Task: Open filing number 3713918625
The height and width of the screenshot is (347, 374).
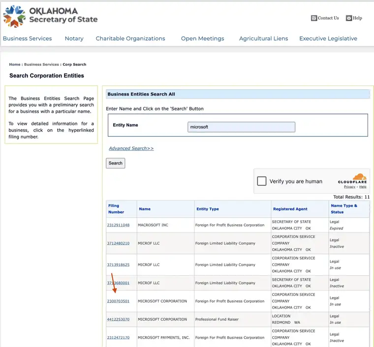Action: 118,264
